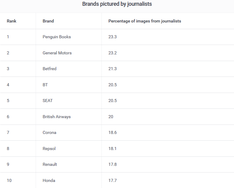Click the Brands pictured by journalists title
234x188 pixels.
117,4
